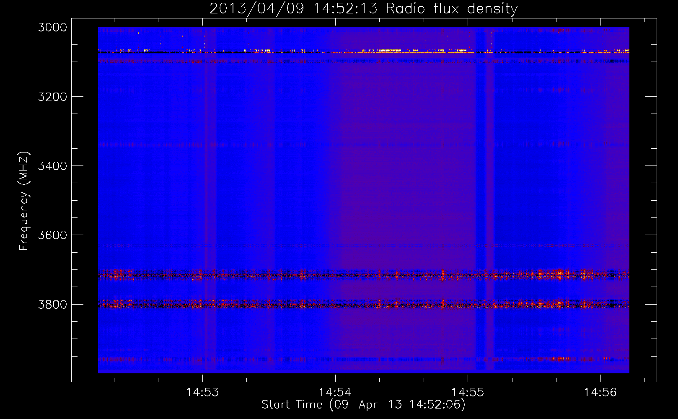678x419 pixels.
Task: Select the 3800 frequency tick label
Action: (x=52, y=304)
